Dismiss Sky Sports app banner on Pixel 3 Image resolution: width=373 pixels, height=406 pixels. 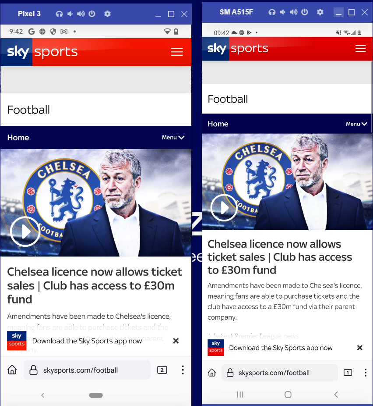176,341
